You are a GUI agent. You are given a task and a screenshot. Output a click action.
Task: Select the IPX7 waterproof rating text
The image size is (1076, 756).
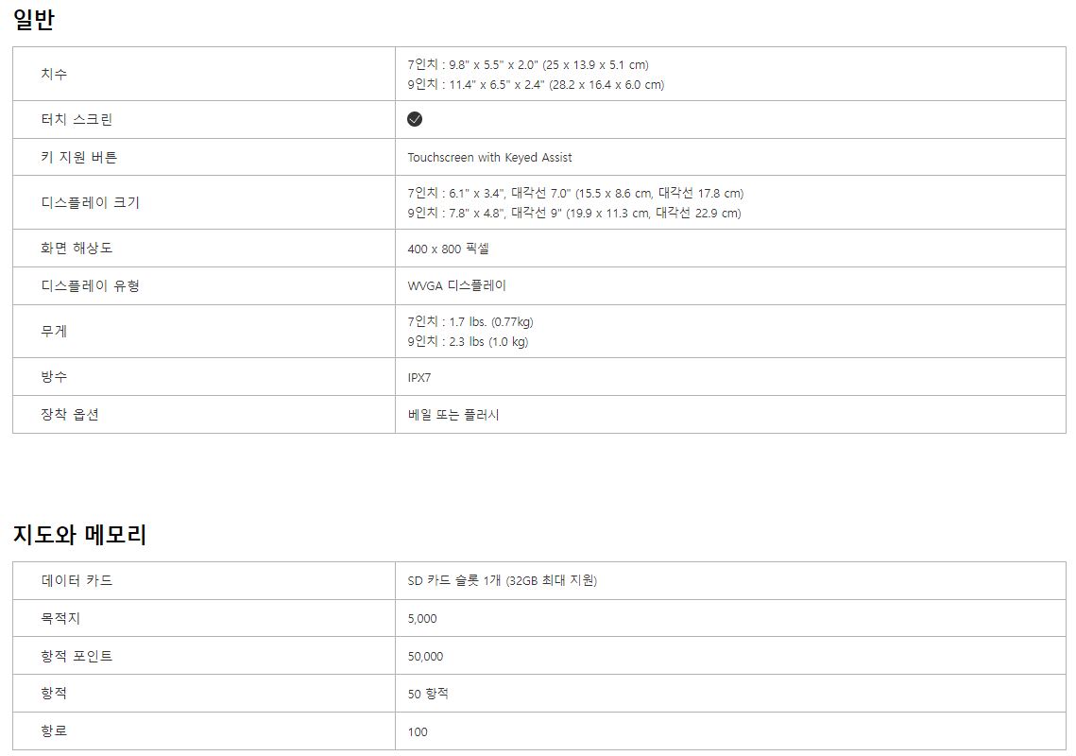click(x=419, y=377)
